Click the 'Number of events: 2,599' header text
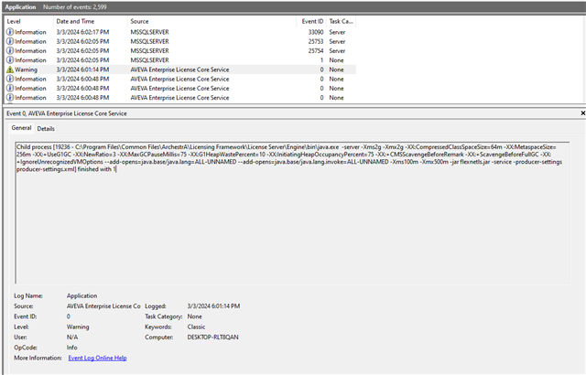 (x=75, y=6)
